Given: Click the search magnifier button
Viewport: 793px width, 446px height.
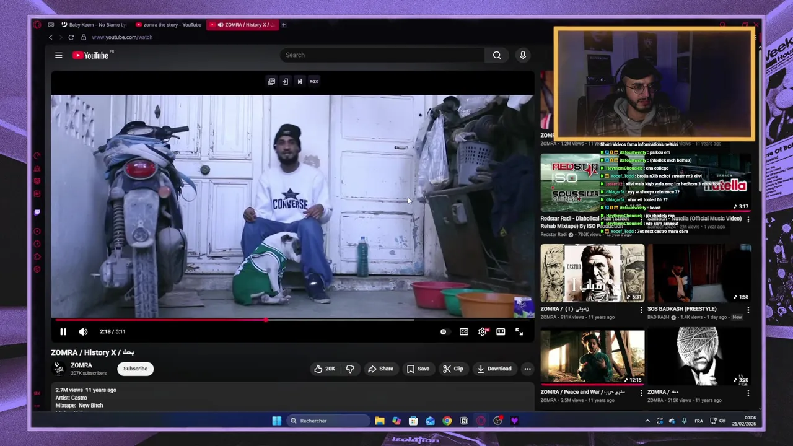Looking at the screenshot, I should point(497,55).
